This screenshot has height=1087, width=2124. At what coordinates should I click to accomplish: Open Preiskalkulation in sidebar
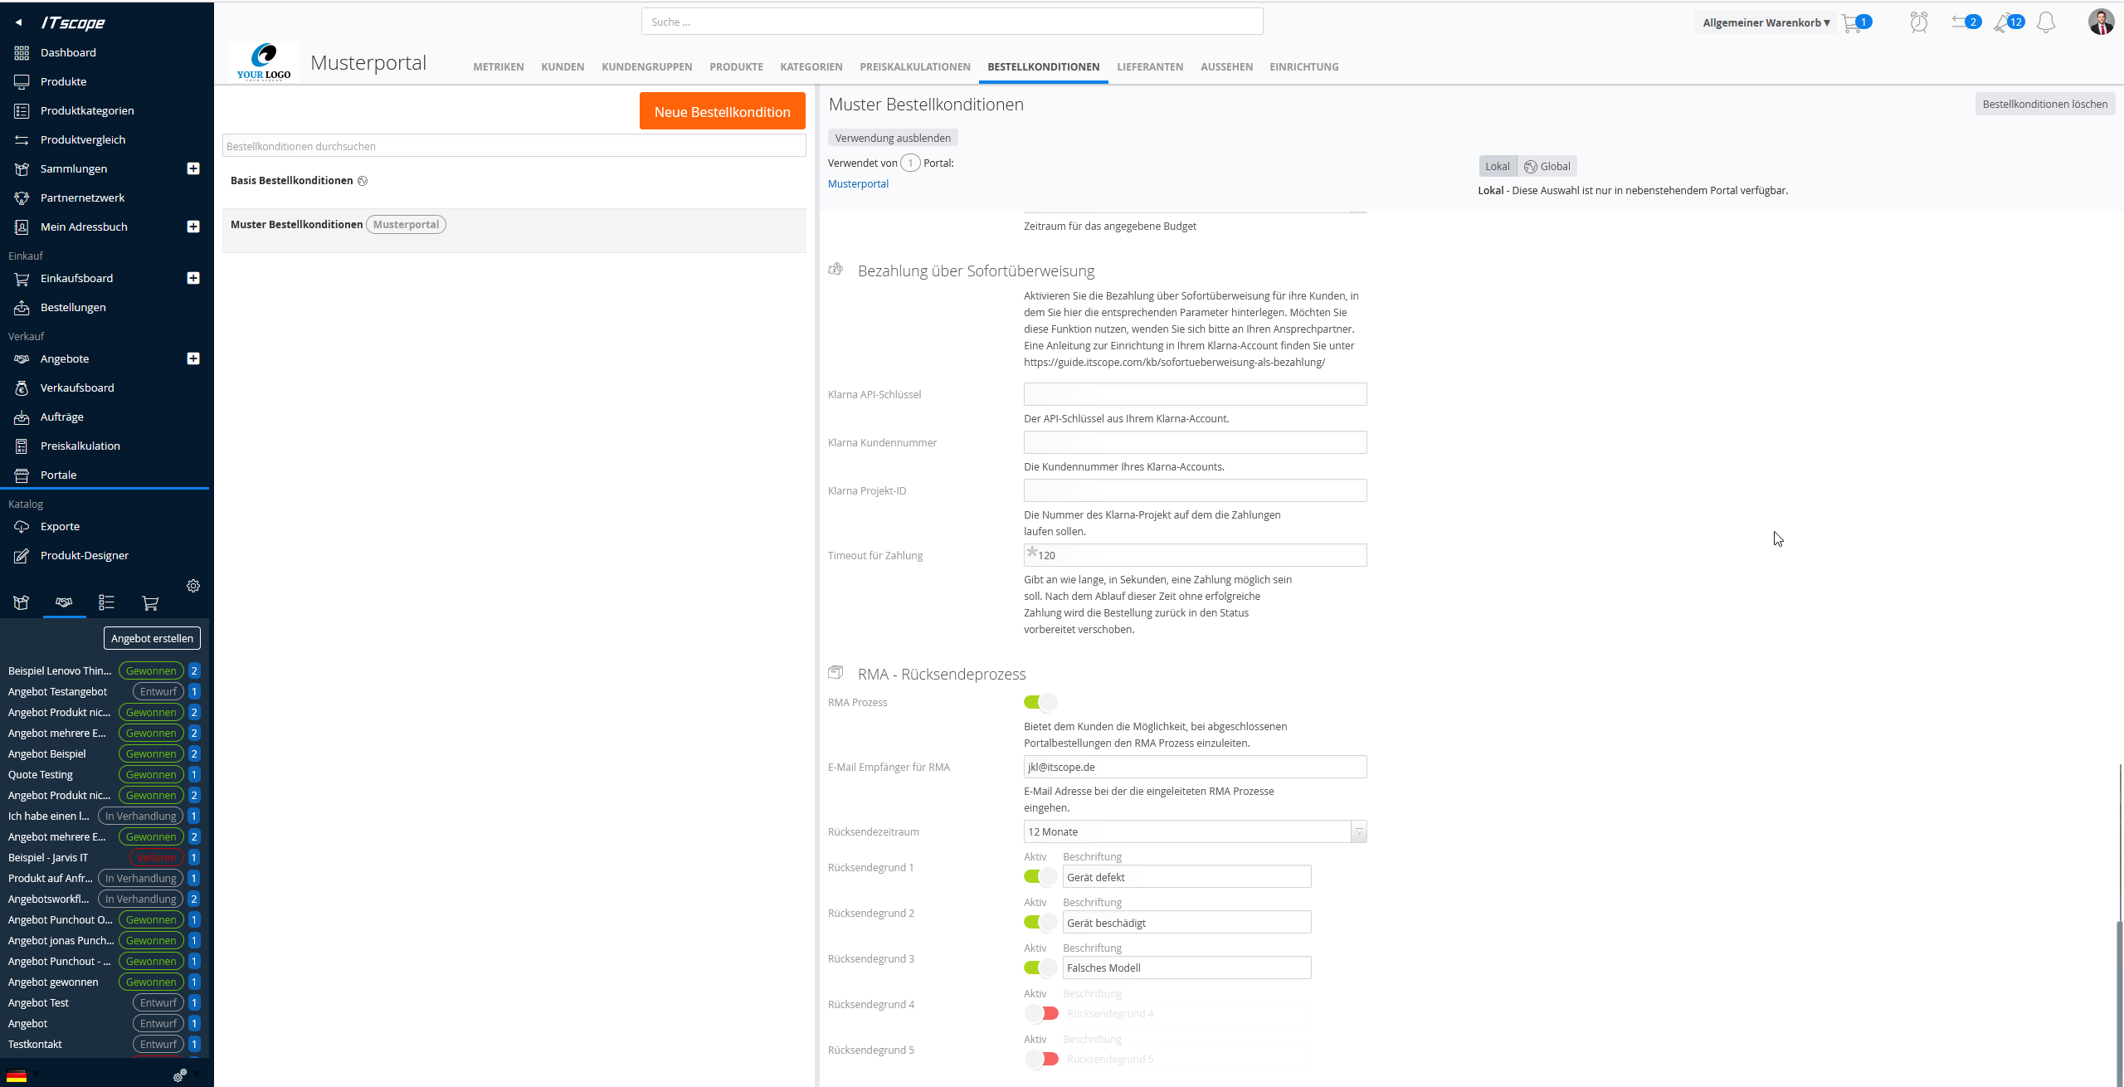[80, 446]
